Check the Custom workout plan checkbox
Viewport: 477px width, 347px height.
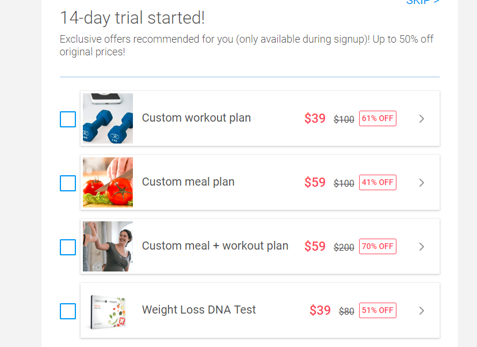67,119
